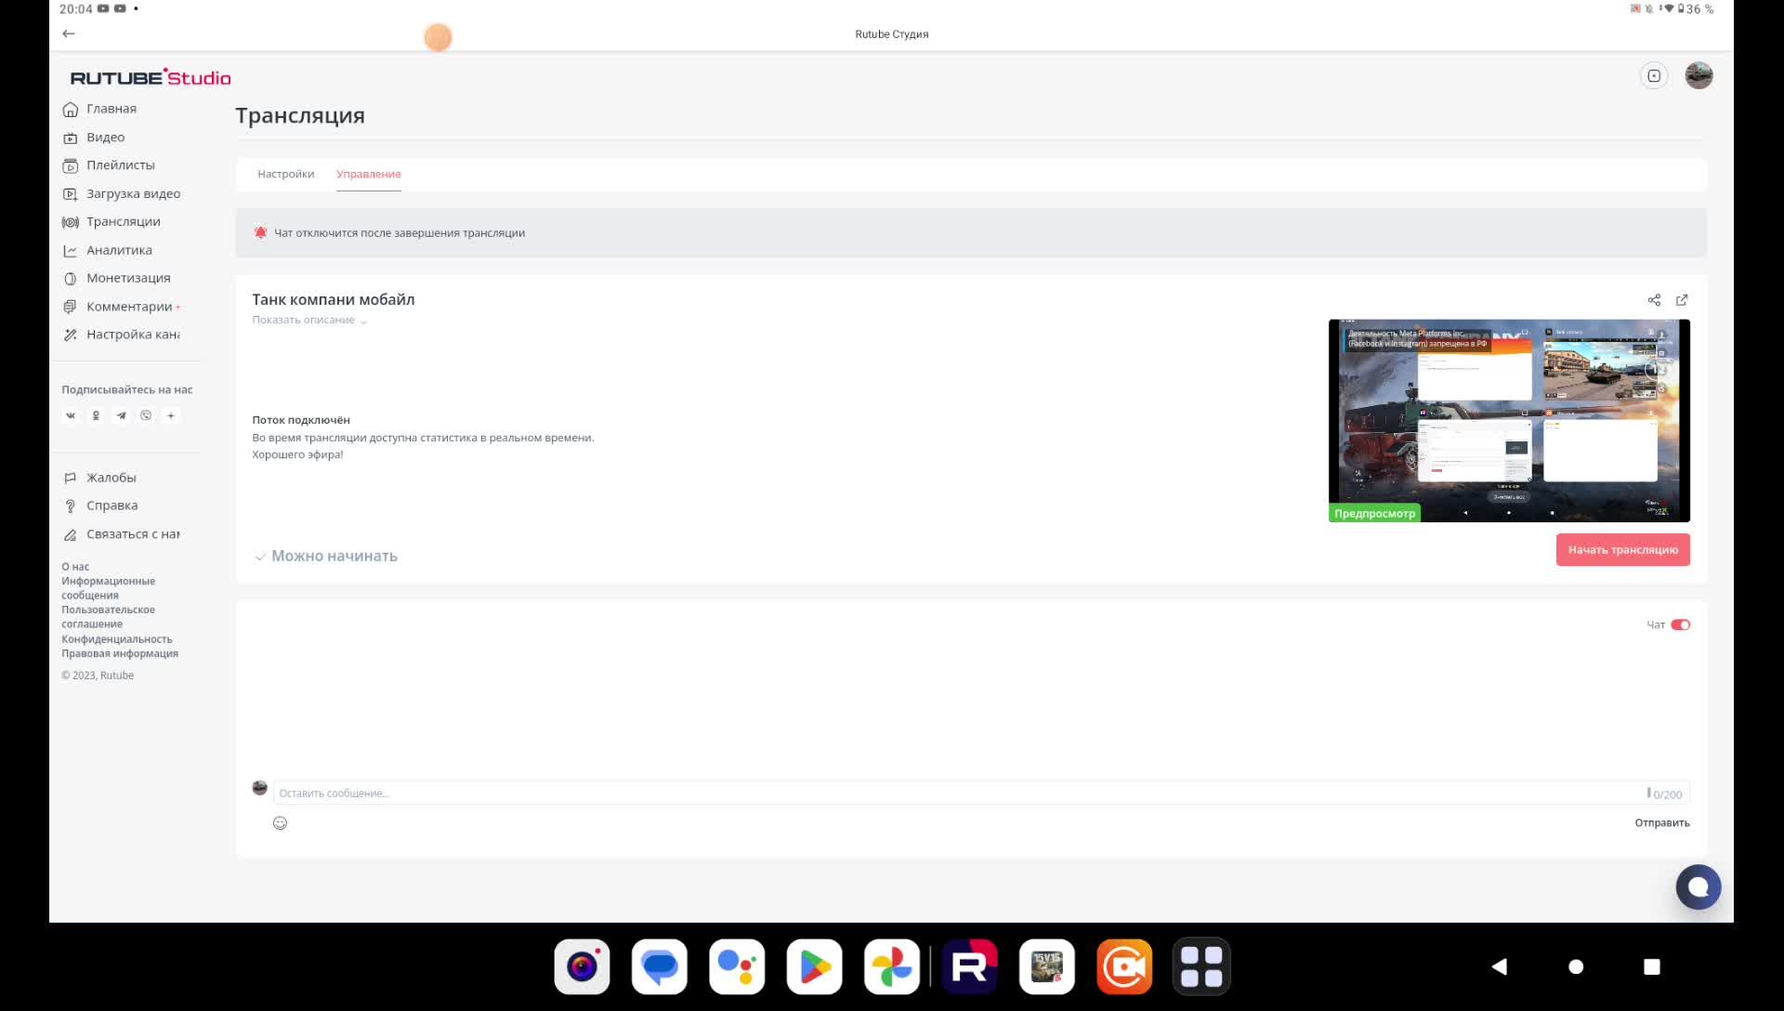Click the Telegram social icon

click(x=121, y=416)
